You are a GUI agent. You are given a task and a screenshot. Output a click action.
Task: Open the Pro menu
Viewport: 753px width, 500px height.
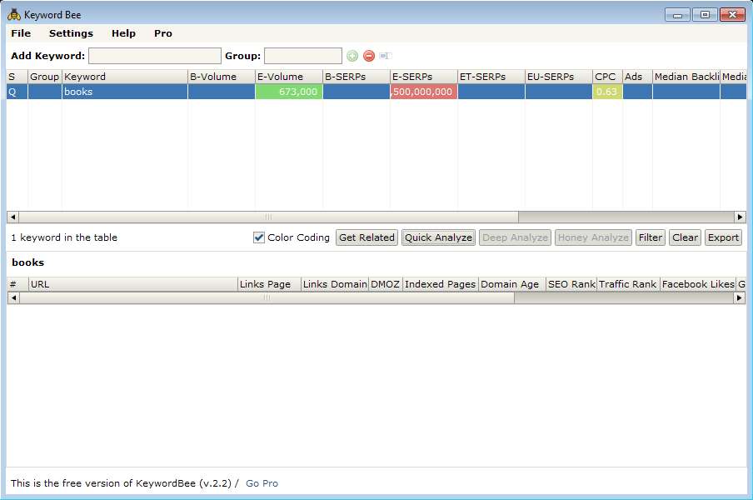tap(163, 33)
